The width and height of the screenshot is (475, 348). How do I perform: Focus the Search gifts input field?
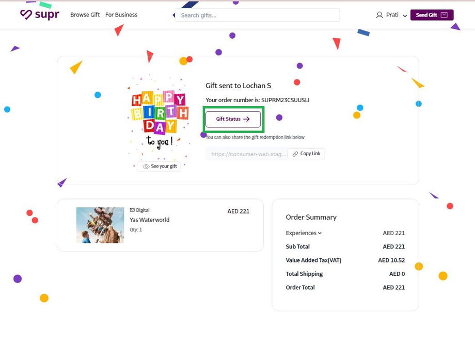pyautogui.click(x=258, y=15)
